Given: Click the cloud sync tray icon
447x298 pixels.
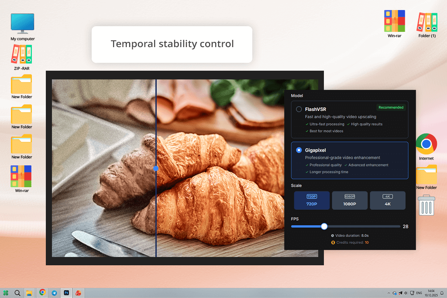Looking at the screenshot, I should (x=395, y=293).
